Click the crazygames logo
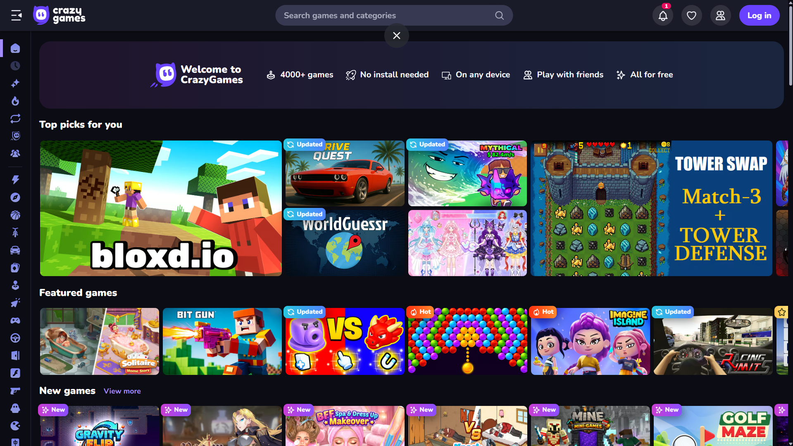Image resolution: width=793 pixels, height=446 pixels. (x=60, y=15)
